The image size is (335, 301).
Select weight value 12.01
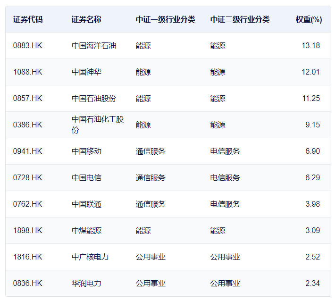tap(310, 72)
